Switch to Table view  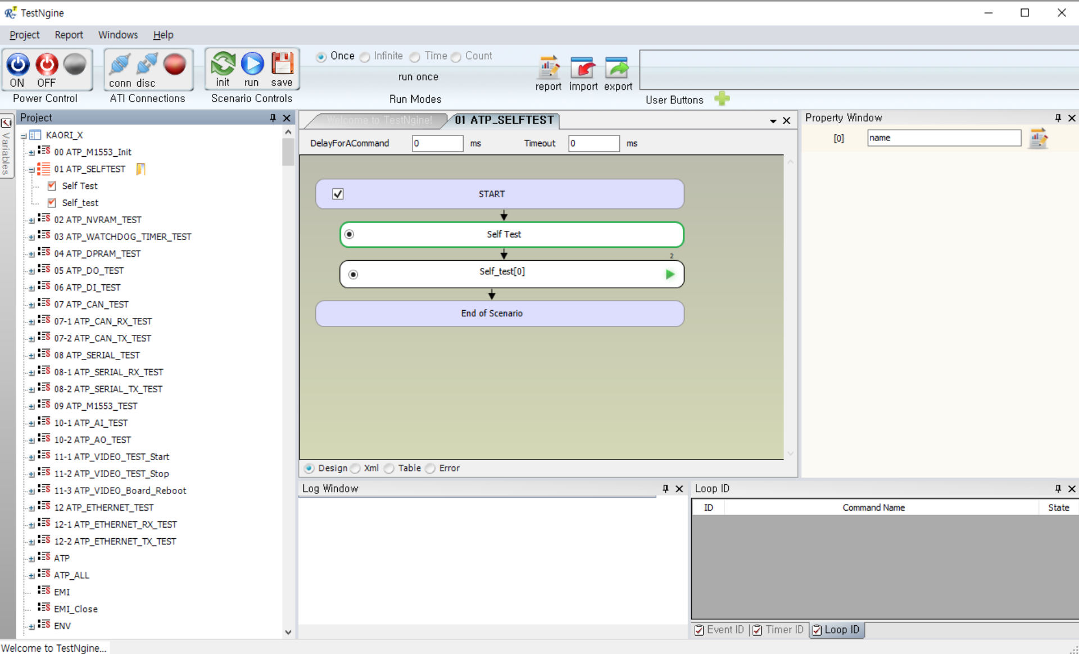pyautogui.click(x=389, y=468)
